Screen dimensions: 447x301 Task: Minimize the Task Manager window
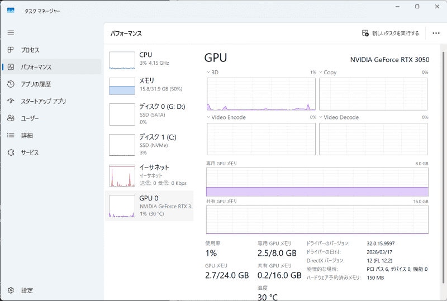[398, 7]
